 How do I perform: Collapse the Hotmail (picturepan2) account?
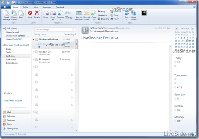[x=3, y=45]
